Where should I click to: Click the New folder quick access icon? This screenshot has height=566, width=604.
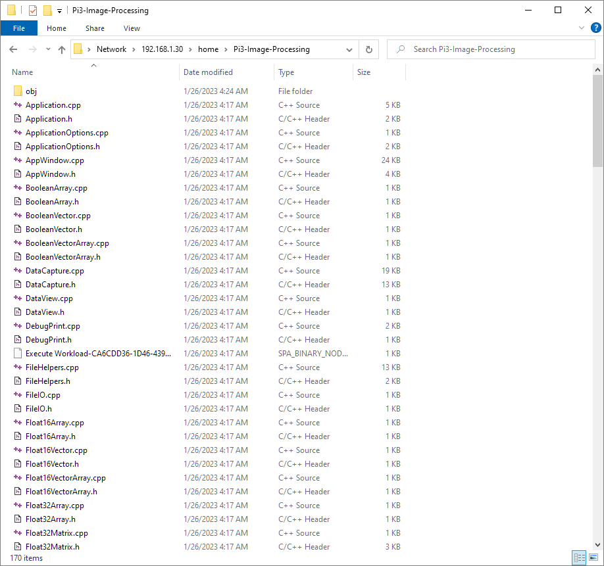47,11
